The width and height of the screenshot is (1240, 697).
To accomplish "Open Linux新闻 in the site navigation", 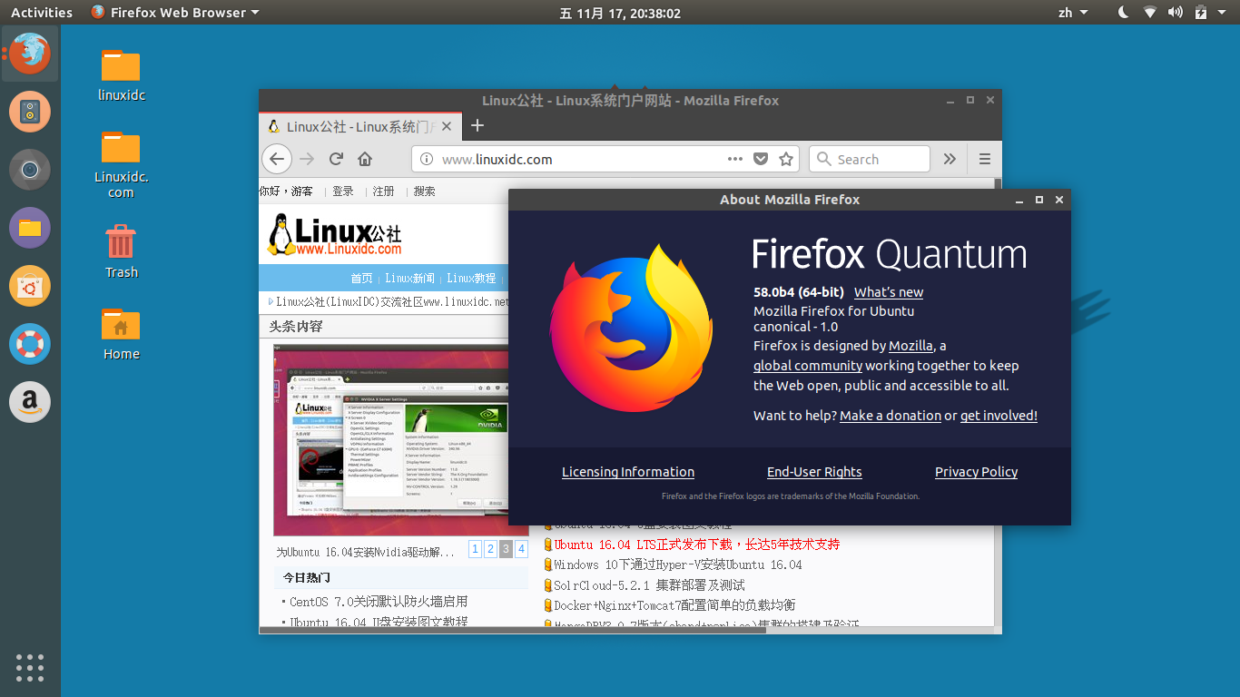I will click(x=410, y=278).
